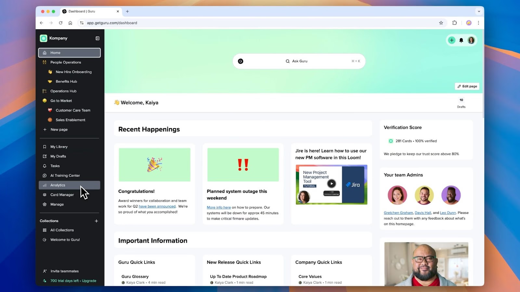Click the trial Upgrade link
Viewport: 520px width, 292px height.
pyautogui.click(x=89, y=281)
